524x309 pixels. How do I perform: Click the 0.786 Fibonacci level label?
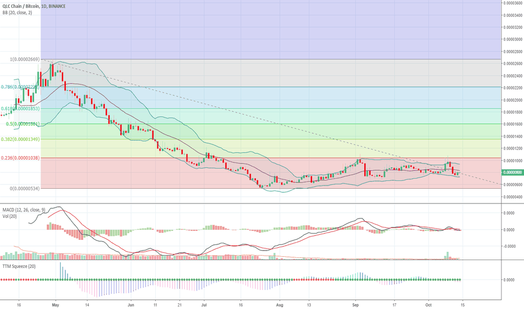click(x=20, y=87)
